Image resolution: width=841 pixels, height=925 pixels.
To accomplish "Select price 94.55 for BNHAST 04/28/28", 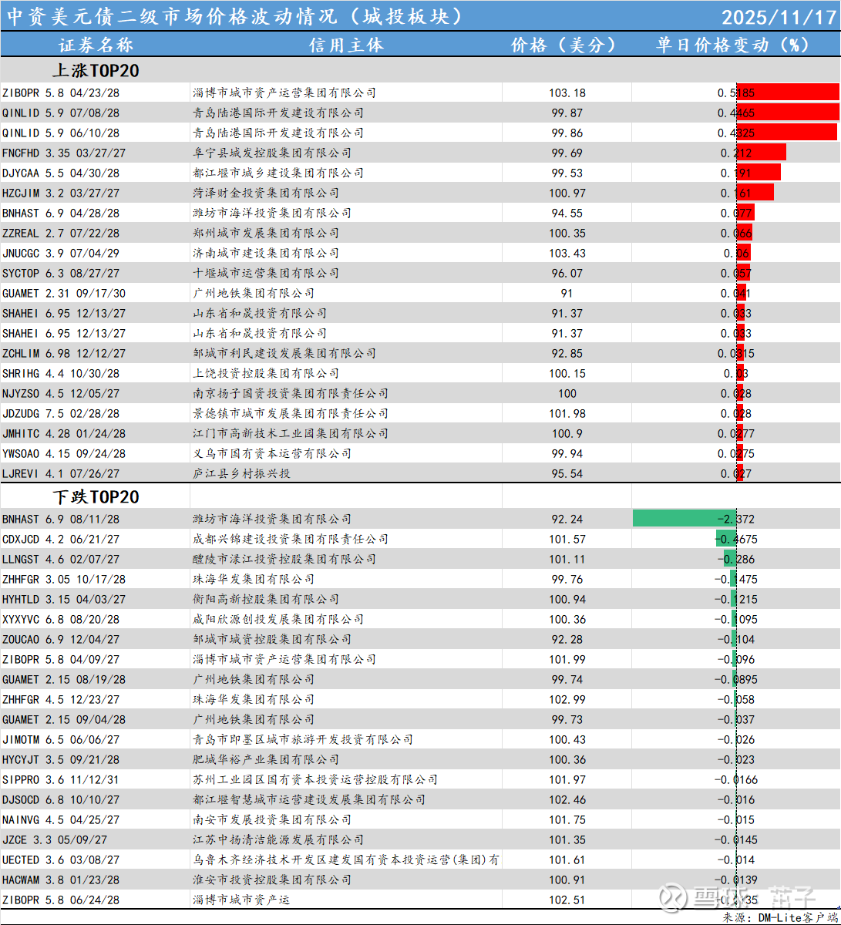I will tap(567, 213).
